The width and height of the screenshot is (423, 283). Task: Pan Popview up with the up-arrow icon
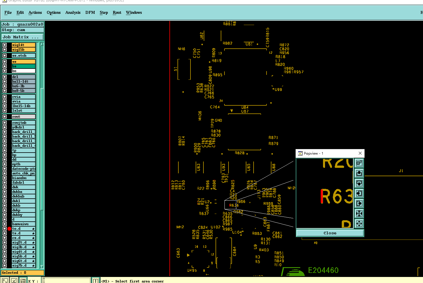coord(359,173)
